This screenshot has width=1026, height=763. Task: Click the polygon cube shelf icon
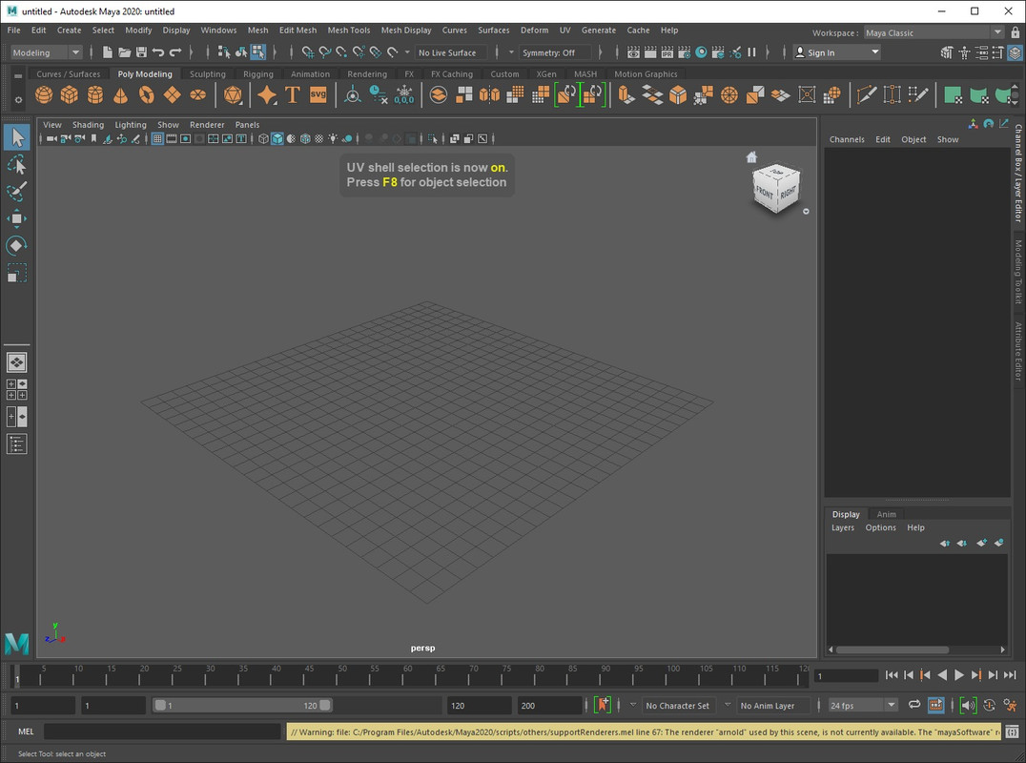coord(70,94)
